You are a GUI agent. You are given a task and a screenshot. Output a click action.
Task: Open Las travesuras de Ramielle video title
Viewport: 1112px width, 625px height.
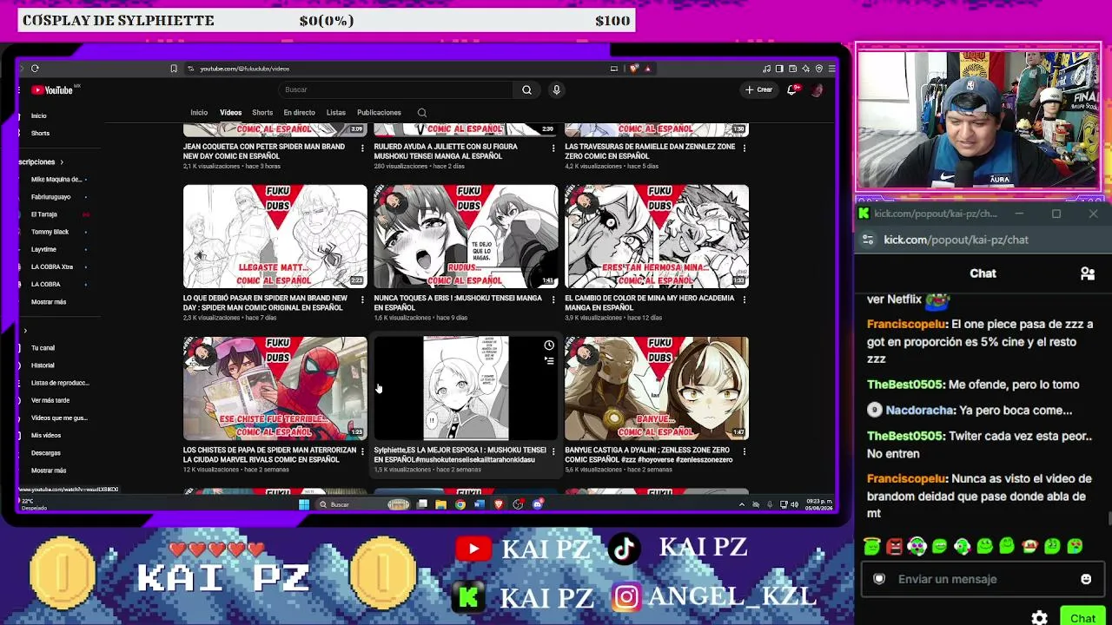pos(650,151)
